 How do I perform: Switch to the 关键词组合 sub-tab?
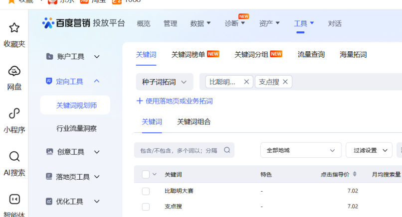194,122
